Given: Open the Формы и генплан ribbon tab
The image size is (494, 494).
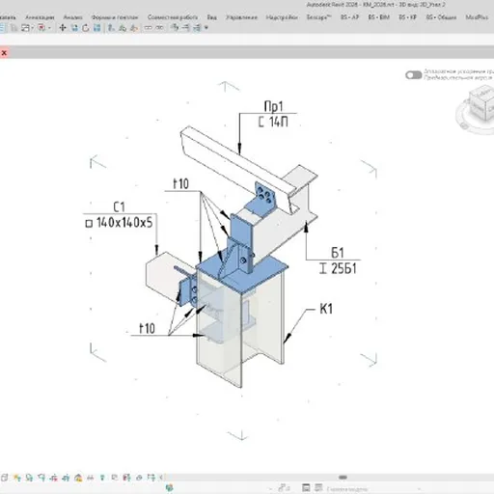Looking at the screenshot, I should pos(115,17).
